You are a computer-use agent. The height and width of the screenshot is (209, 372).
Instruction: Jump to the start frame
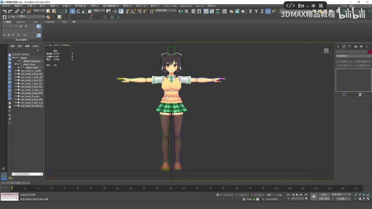point(289,195)
